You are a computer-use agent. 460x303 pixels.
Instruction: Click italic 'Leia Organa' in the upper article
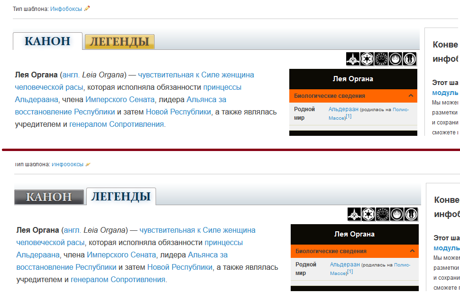[x=103, y=75]
